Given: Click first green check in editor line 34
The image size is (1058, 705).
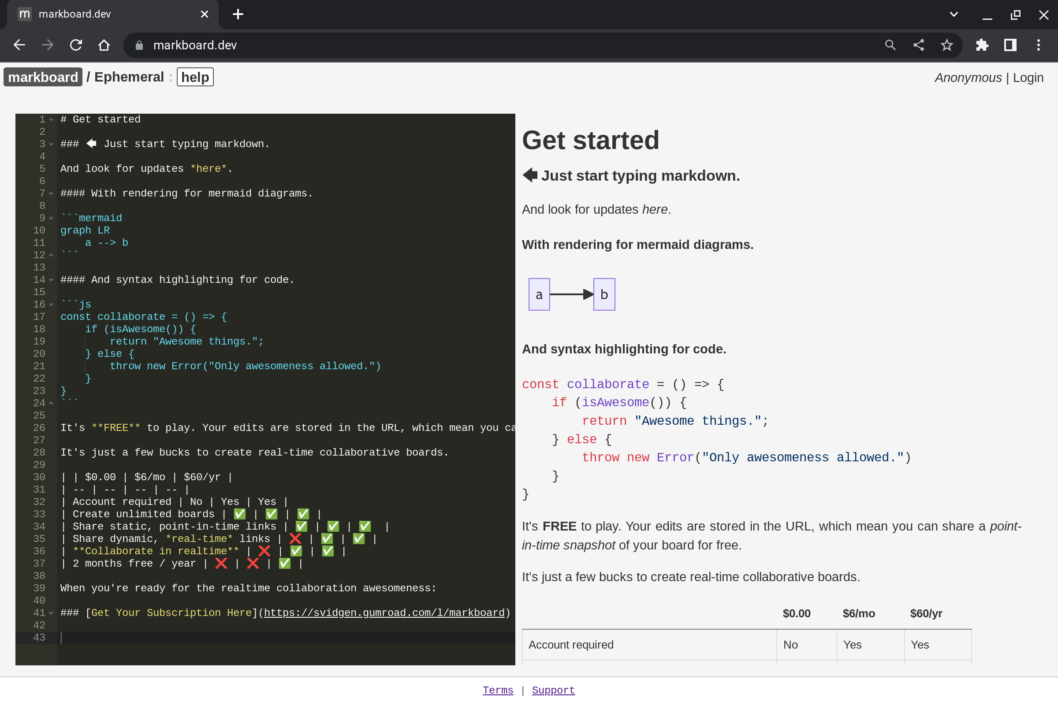Looking at the screenshot, I should coord(302,526).
